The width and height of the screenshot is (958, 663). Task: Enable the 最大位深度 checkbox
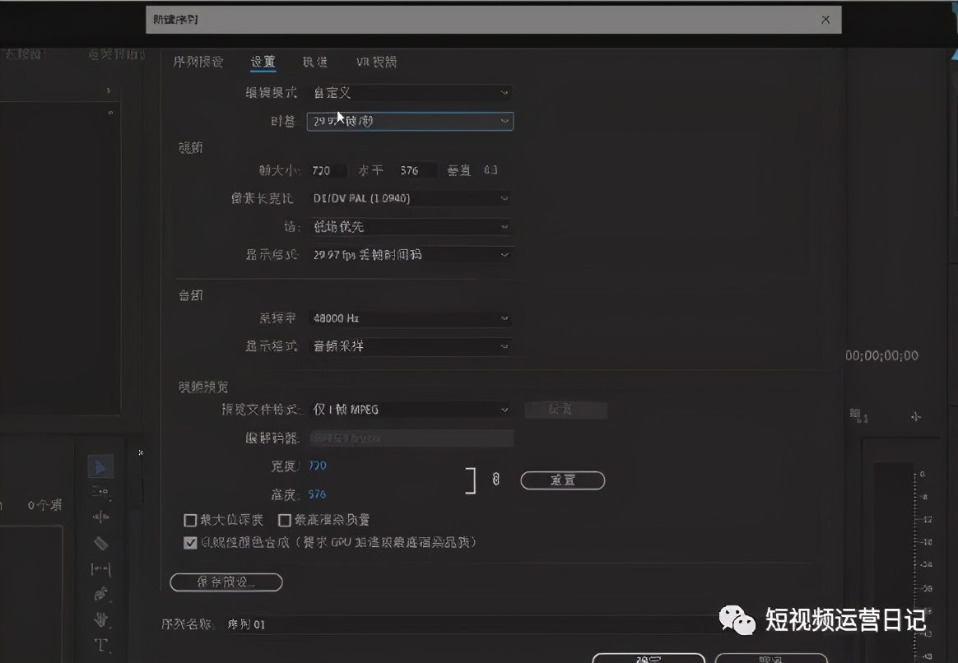(190, 520)
